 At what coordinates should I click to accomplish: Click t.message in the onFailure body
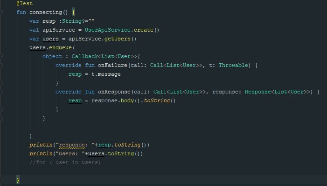coord(106,74)
